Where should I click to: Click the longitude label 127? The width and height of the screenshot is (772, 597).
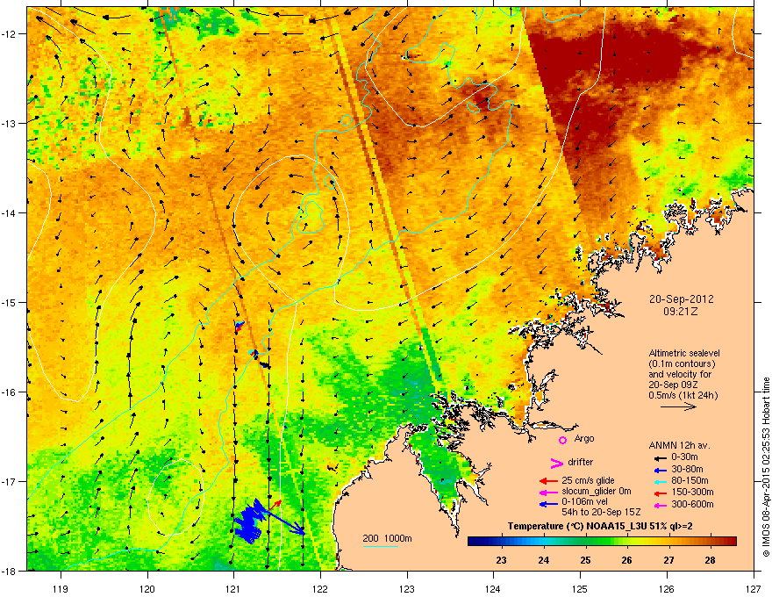[754, 588]
